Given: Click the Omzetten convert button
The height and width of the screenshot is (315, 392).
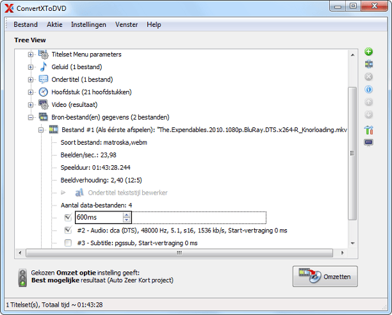Looking at the screenshot, I should tap(325, 277).
